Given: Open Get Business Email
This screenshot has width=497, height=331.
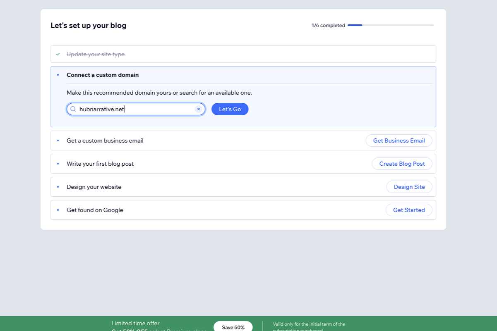Looking at the screenshot, I should coord(399,140).
